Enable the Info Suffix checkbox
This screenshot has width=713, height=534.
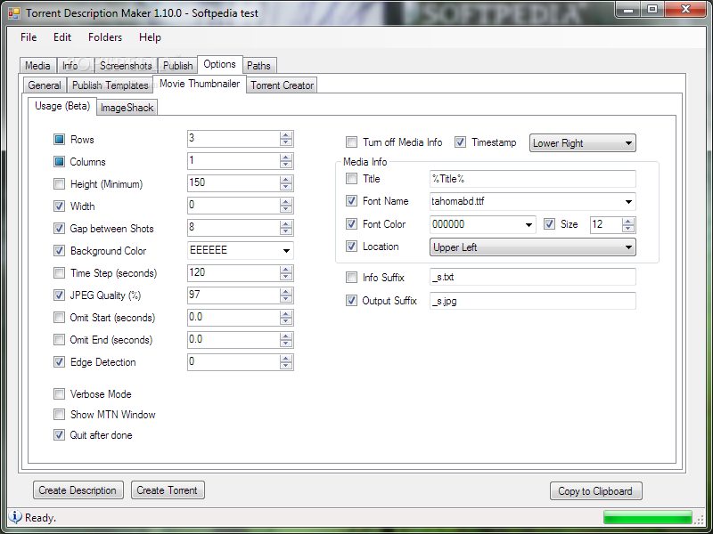[351, 277]
